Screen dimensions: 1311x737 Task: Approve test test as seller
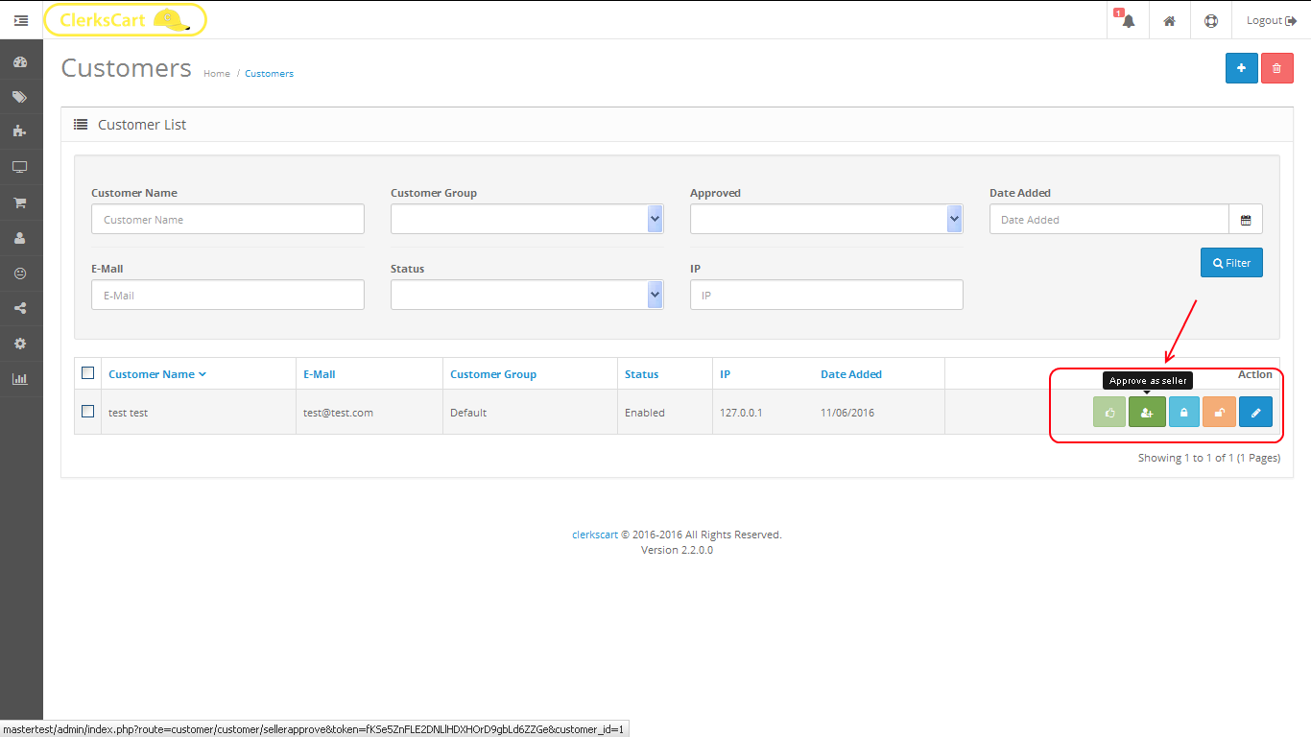pyautogui.click(x=1147, y=413)
